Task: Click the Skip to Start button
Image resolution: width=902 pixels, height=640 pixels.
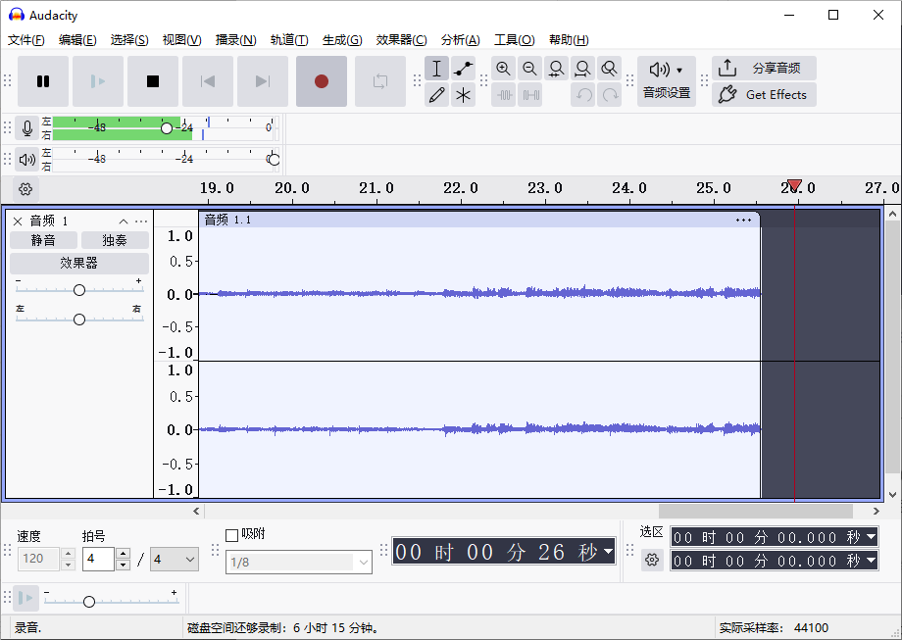Action: point(208,82)
